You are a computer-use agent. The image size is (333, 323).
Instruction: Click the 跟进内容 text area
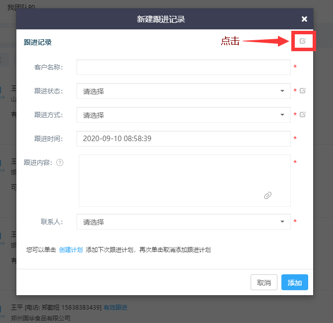coord(185,180)
